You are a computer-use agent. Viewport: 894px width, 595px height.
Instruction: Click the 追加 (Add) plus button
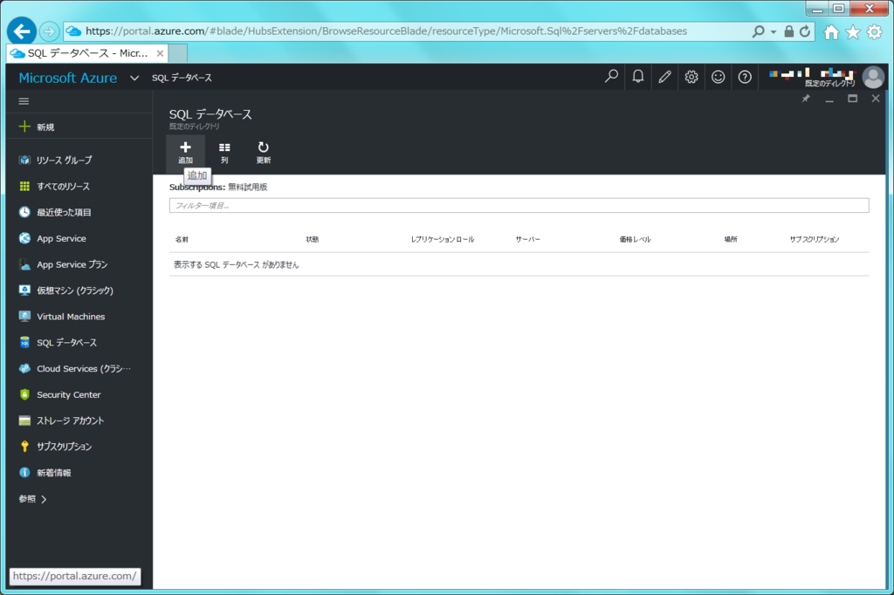185,153
